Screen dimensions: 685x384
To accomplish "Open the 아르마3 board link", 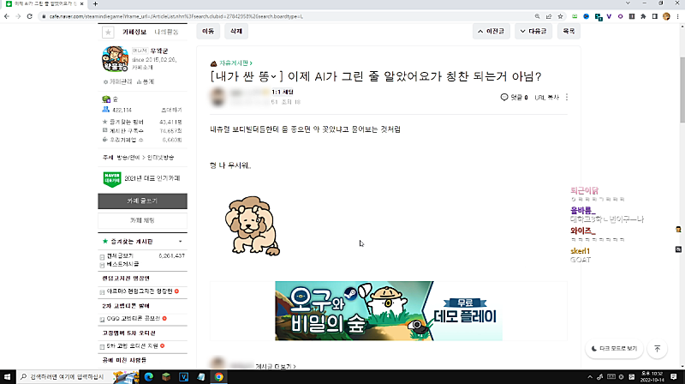I will tap(140, 291).
